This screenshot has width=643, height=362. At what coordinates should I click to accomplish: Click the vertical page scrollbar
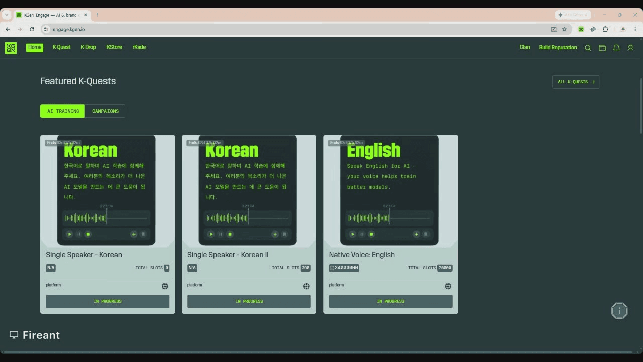click(x=641, y=106)
